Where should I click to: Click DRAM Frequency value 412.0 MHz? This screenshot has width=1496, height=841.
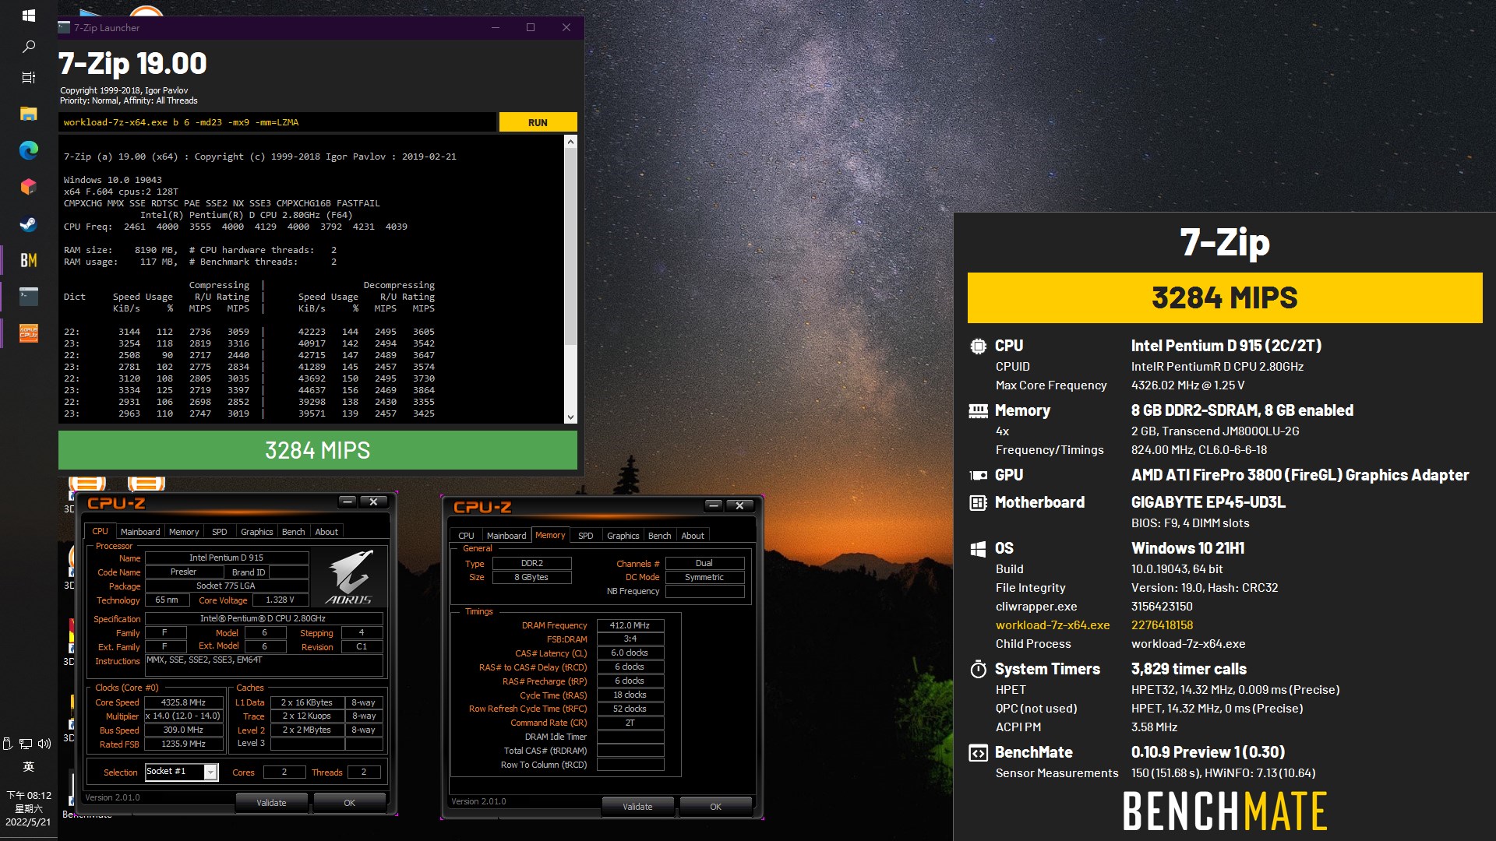click(630, 625)
